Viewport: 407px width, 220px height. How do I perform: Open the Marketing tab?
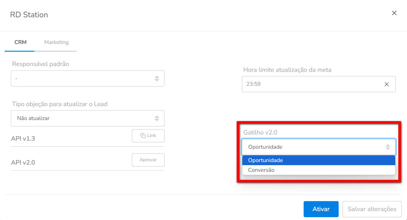56,42
